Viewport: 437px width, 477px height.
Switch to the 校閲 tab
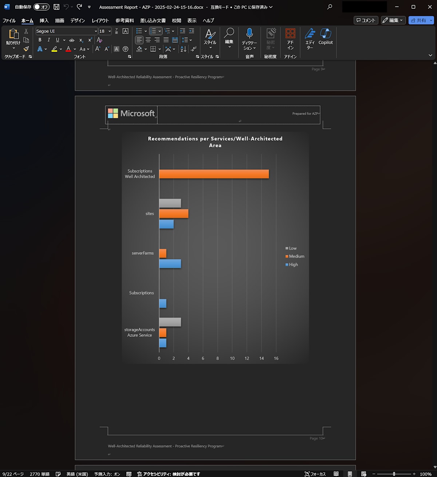pyautogui.click(x=177, y=20)
